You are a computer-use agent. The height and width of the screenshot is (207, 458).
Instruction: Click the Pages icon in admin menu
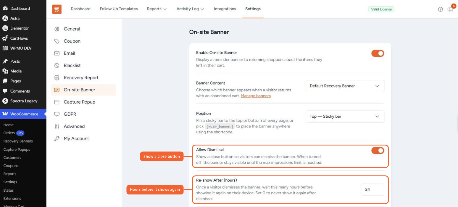click(x=5, y=81)
